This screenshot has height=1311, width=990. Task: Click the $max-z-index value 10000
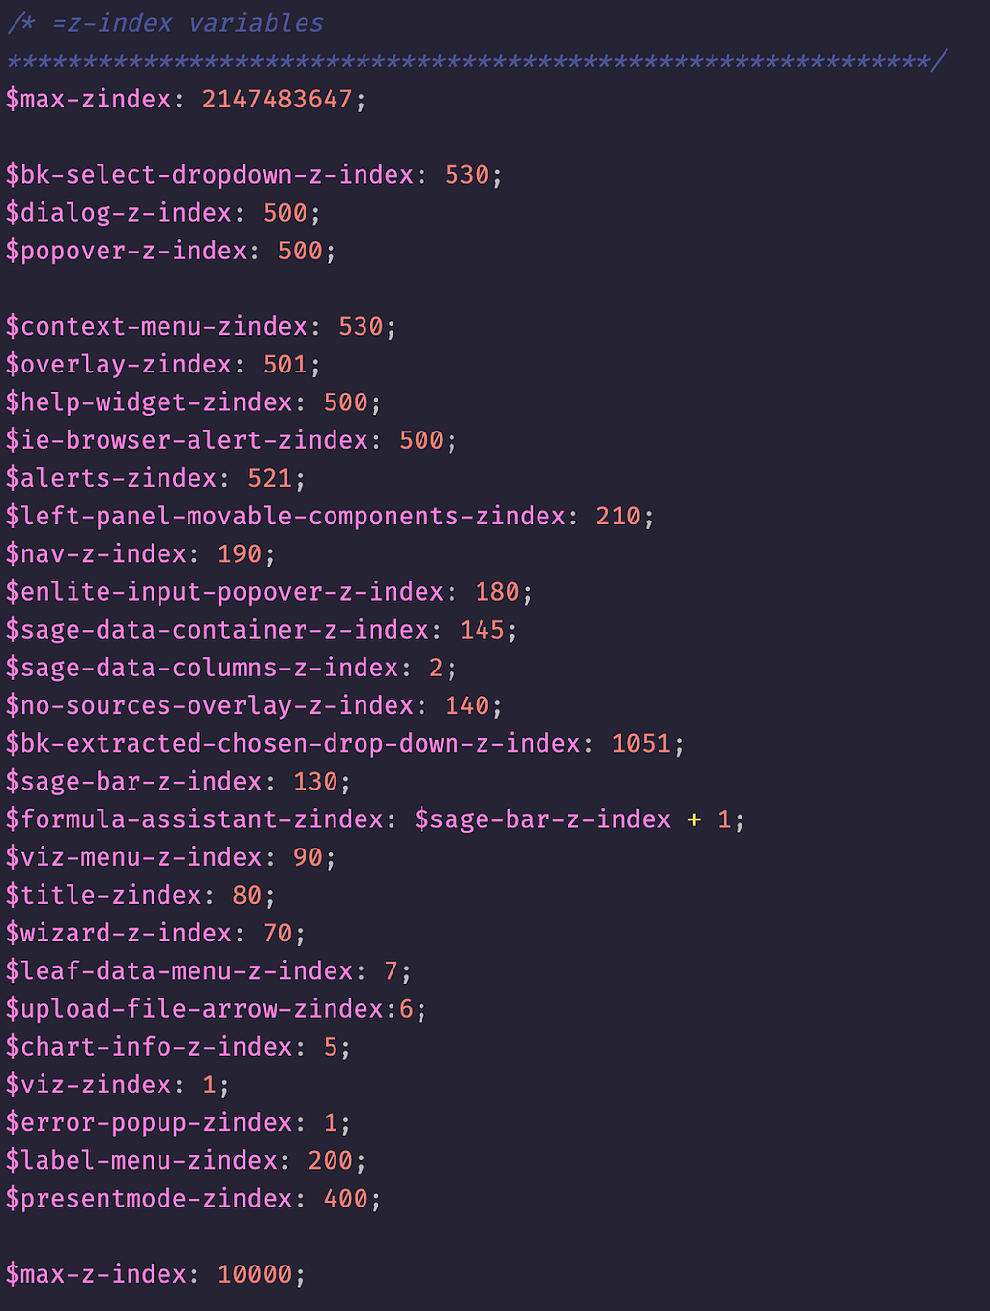[254, 1274]
